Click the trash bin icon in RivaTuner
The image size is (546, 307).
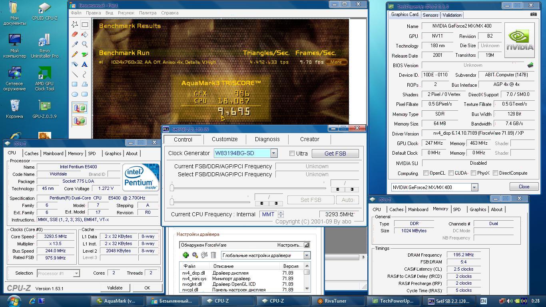point(213,255)
